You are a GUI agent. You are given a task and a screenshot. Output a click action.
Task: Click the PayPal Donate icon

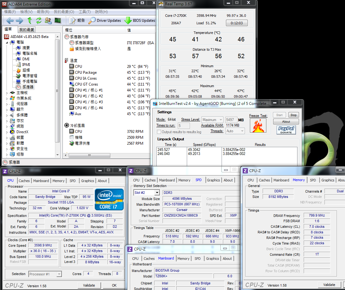click(x=286, y=130)
